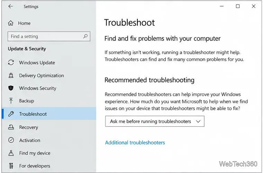Click the Windows Security shield icon

click(x=11, y=88)
